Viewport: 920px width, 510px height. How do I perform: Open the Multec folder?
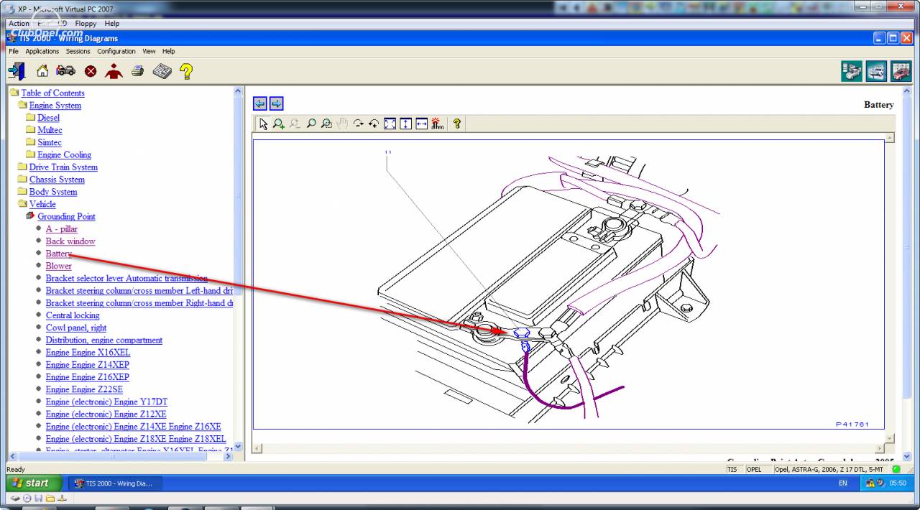50,130
